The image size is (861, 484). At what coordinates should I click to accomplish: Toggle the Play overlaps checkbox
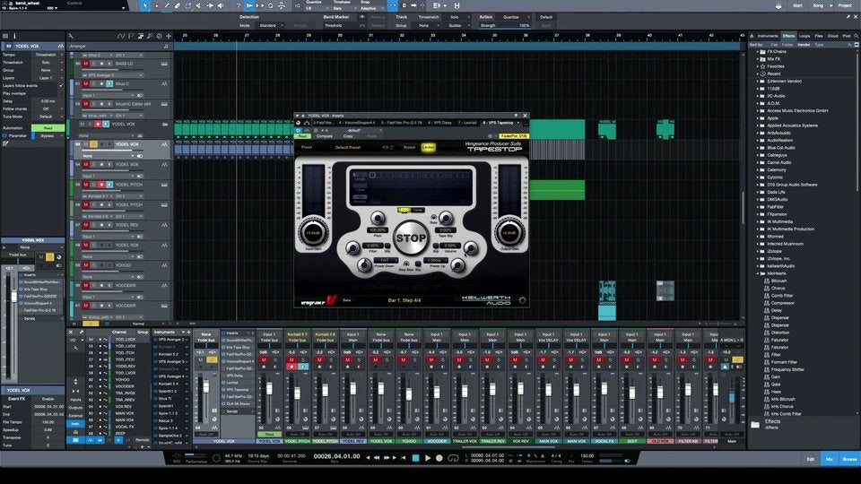pyautogui.click(x=61, y=93)
